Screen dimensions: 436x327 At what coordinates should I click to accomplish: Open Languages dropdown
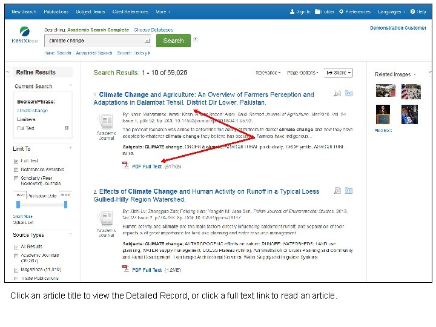coord(391,12)
